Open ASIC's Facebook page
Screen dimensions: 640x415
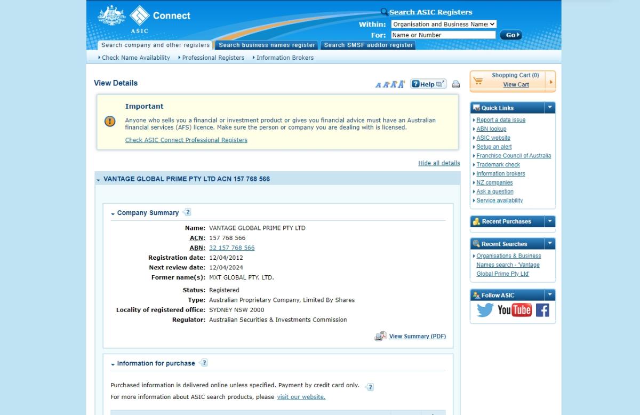click(542, 310)
